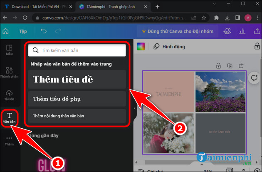Undo the last action
262x172 pixels.
click(44, 31)
